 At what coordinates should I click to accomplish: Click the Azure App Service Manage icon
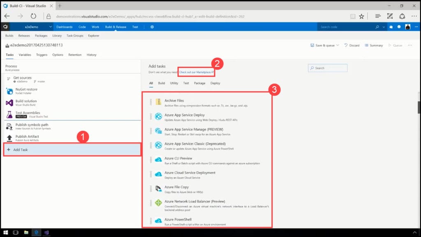pyautogui.click(x=158, y=131)
